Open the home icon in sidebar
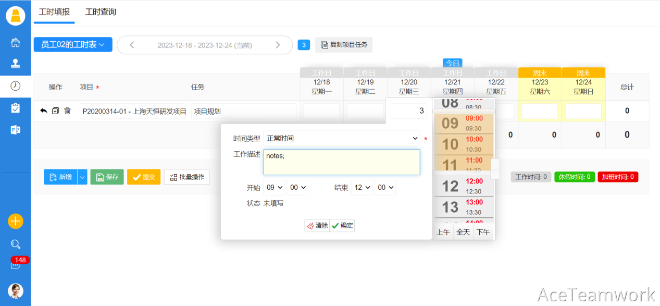 tap(16, 43)
